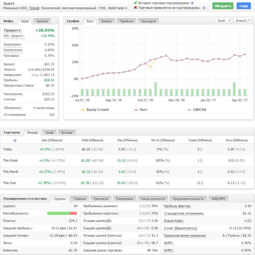Click the Прирост label
This screenshot has height=255, width=255.
(13, 30)
